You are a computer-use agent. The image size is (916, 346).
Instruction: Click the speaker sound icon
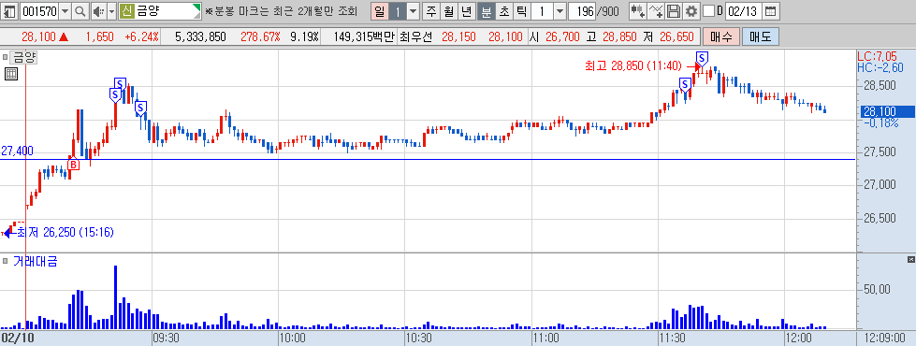[x=97, y=11]
